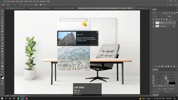Image resolution: width=178 pixels, height=100 pixels.
Task: Add a layer mask button
Action: click(162, 66)
